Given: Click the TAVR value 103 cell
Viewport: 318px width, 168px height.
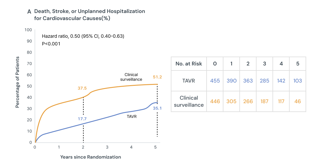Looking at the screenshot, I should point(297,80).
